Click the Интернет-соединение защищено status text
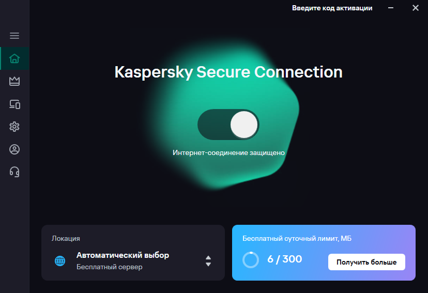428x293 pixels. (228, 153)
